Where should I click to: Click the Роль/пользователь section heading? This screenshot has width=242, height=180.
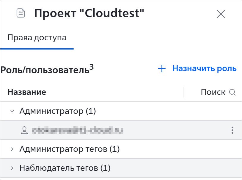[x=47, y=69]
